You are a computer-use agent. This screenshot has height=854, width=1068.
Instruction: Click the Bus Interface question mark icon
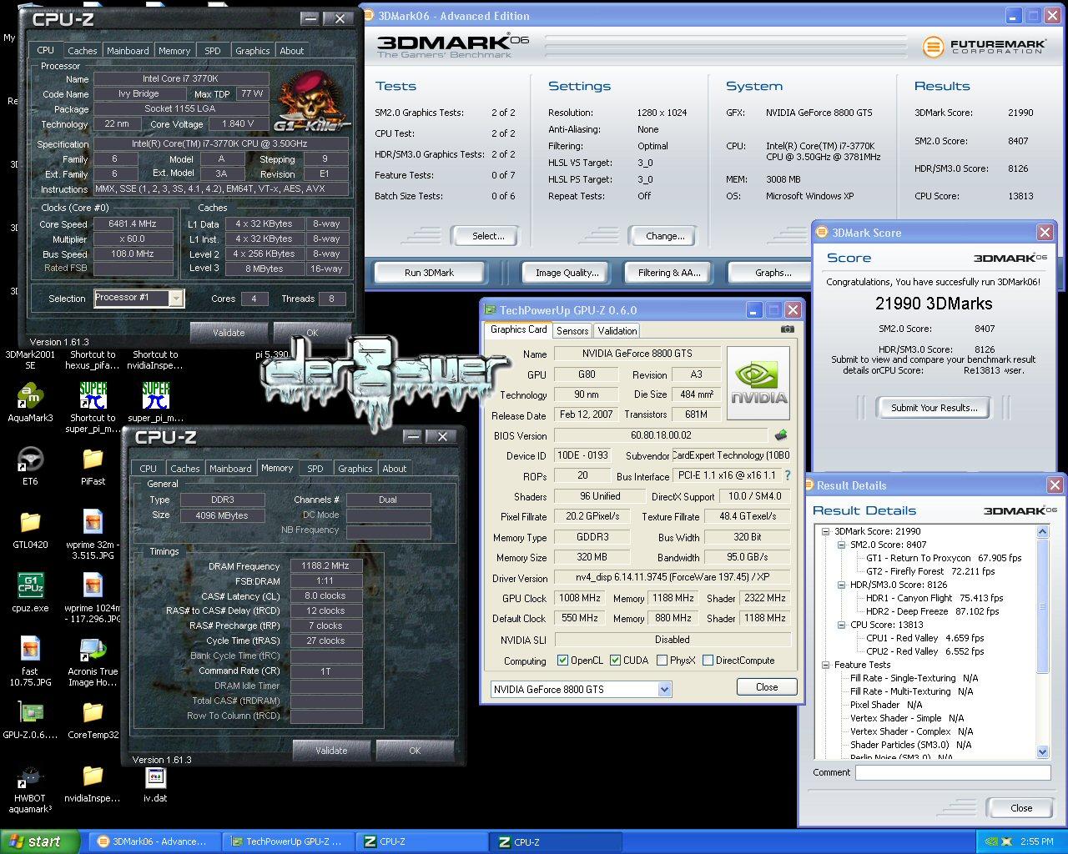[x=786, y=475]
